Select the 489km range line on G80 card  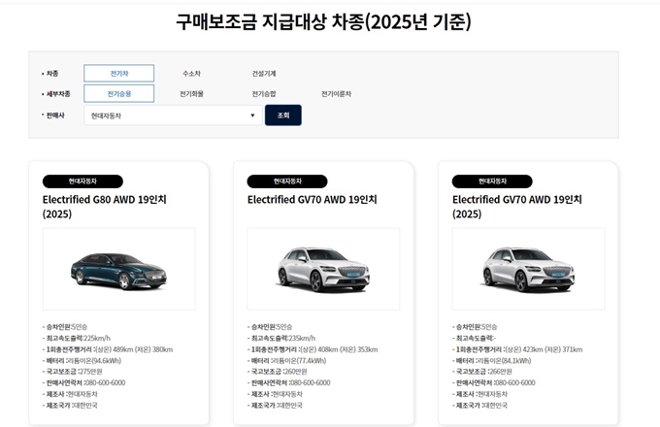[108, 349]
